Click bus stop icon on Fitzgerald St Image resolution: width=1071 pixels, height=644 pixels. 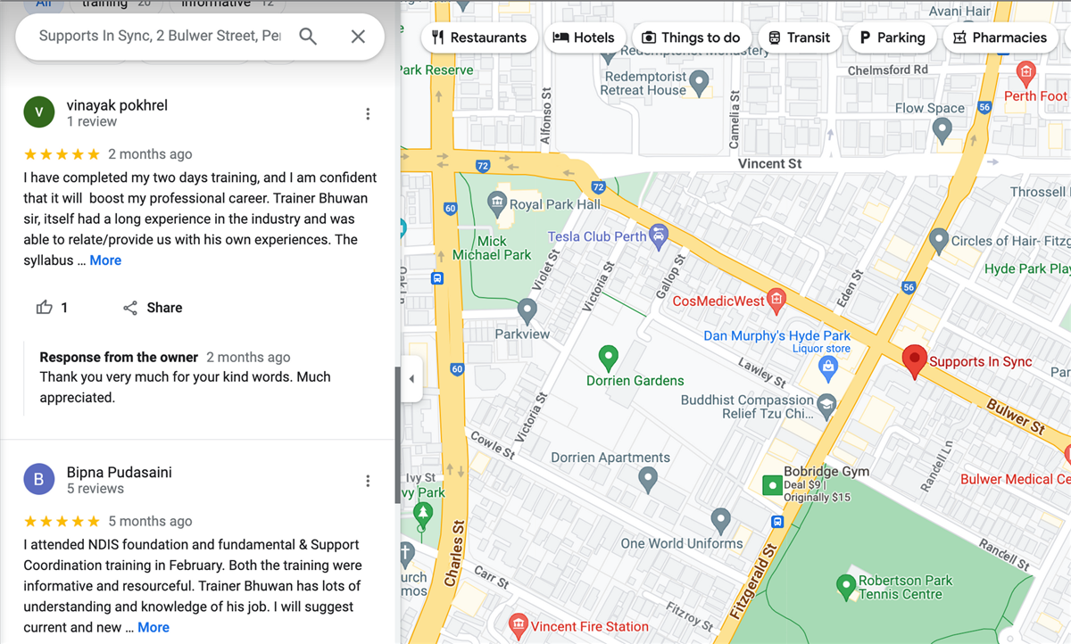777,522
